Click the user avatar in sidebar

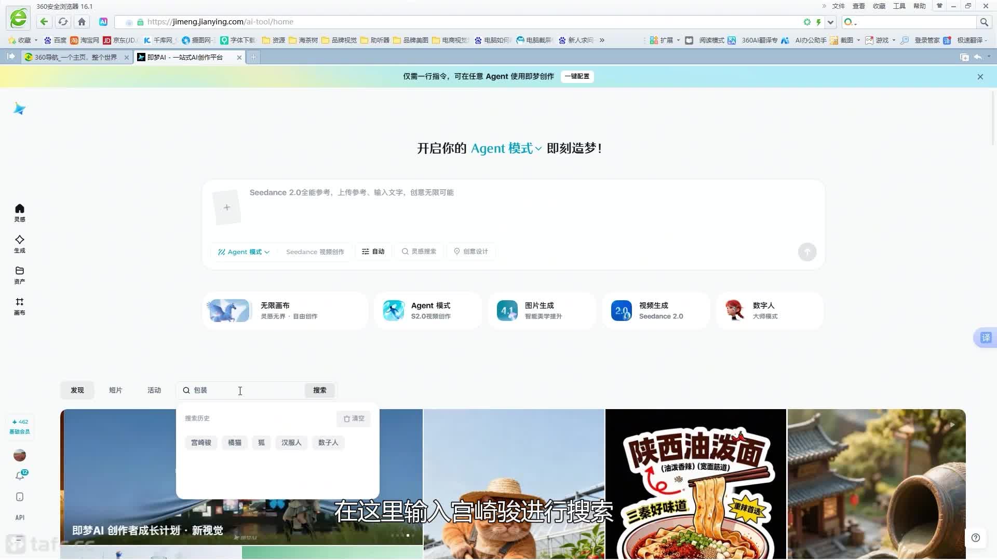(x=20, y=455)
